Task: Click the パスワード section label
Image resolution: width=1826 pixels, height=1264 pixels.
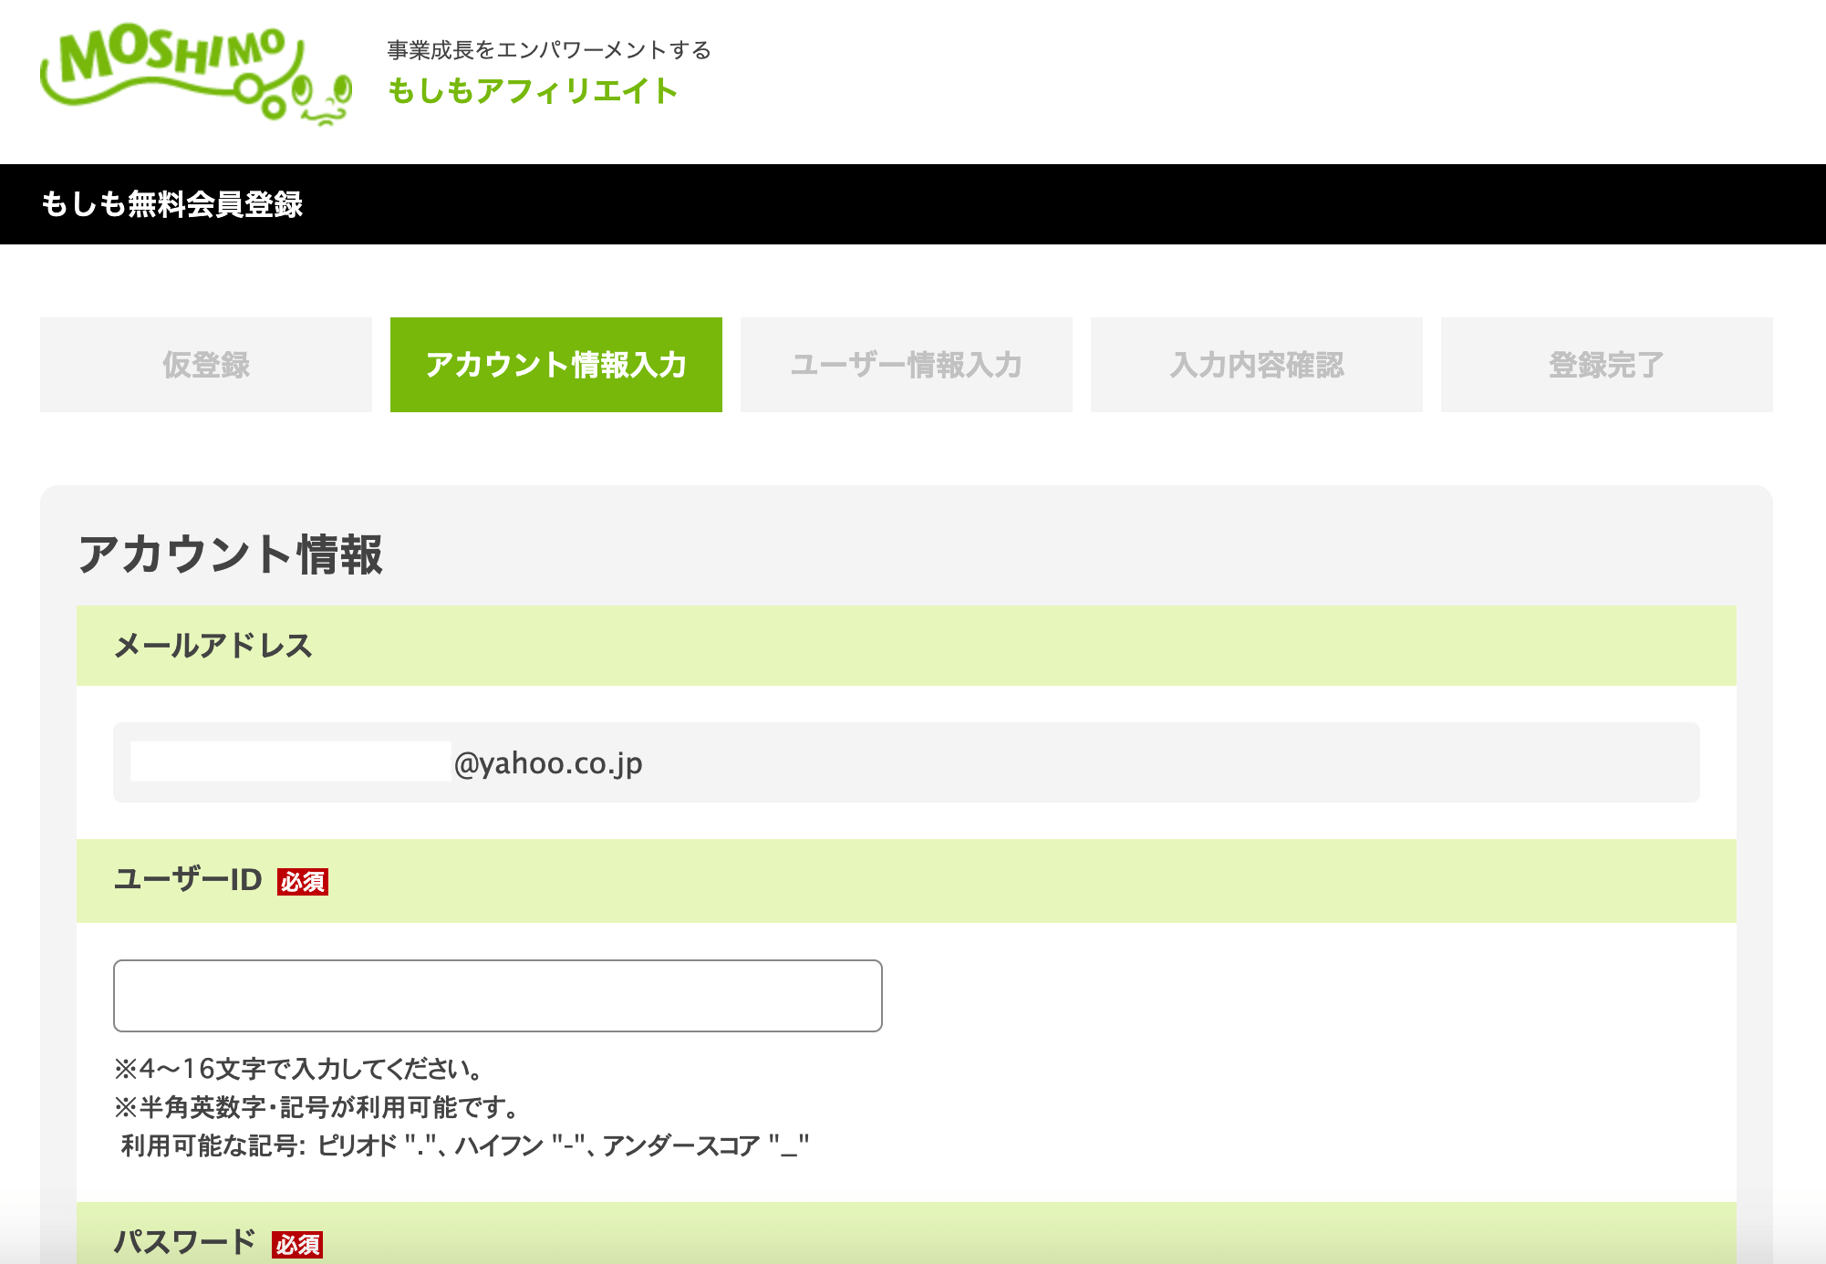Action: 185,1242
